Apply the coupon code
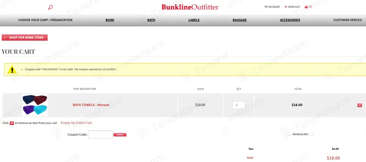 (120, 135)
